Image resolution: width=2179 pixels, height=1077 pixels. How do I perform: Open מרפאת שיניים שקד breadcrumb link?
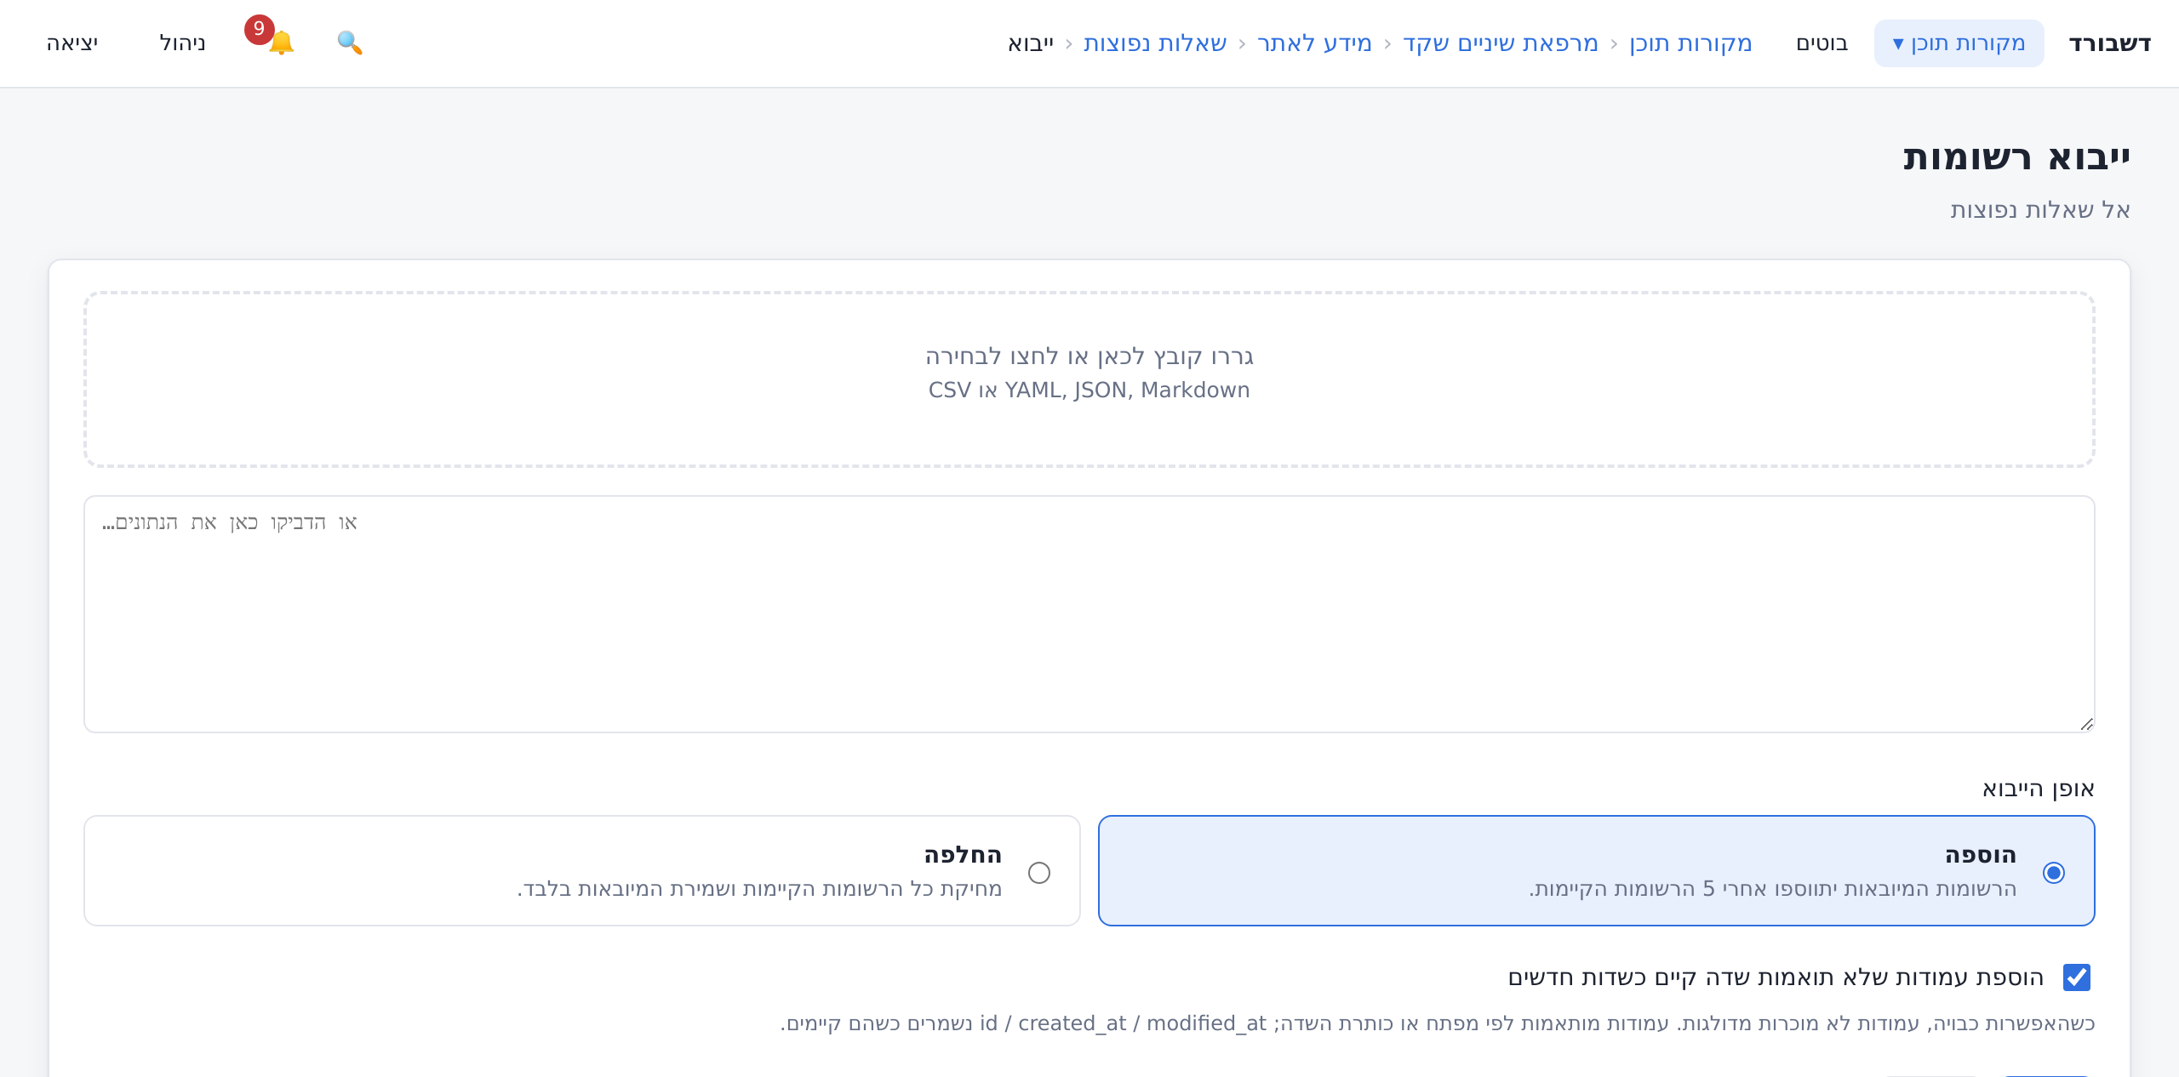pos(1501,43)
